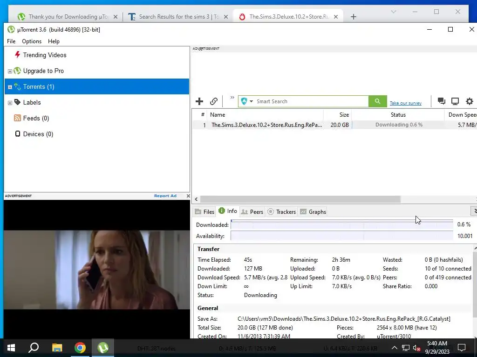Click the uTorrent taskbar icon
This screenshot has width=477, height=357.
(x=103, y=348)
